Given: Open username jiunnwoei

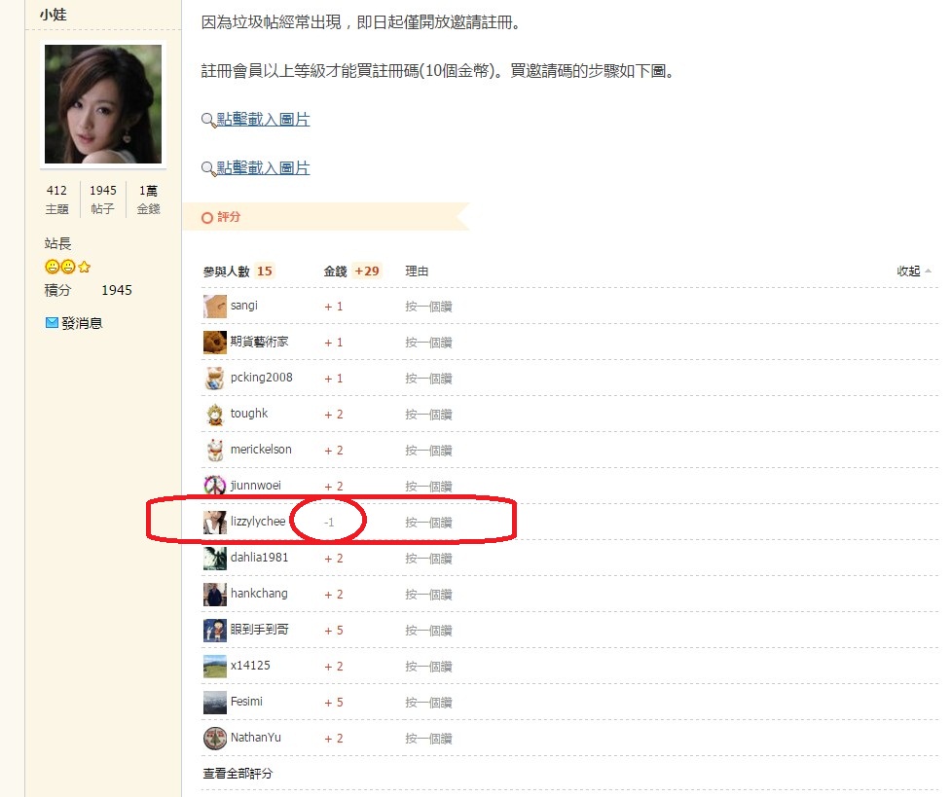Looking at the screenshot, I should coord(255,486).
